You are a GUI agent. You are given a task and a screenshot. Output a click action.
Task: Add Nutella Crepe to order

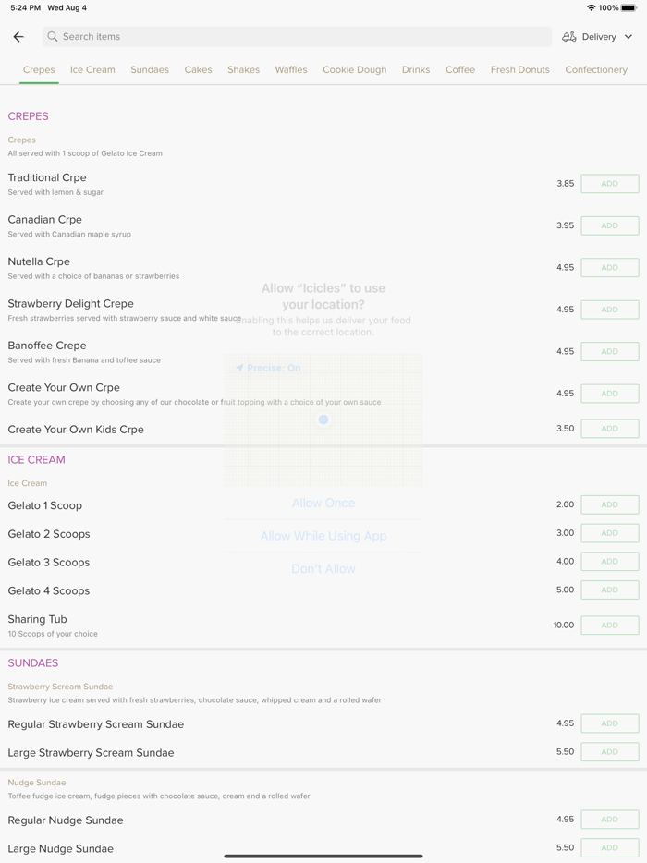click(609, 268)
